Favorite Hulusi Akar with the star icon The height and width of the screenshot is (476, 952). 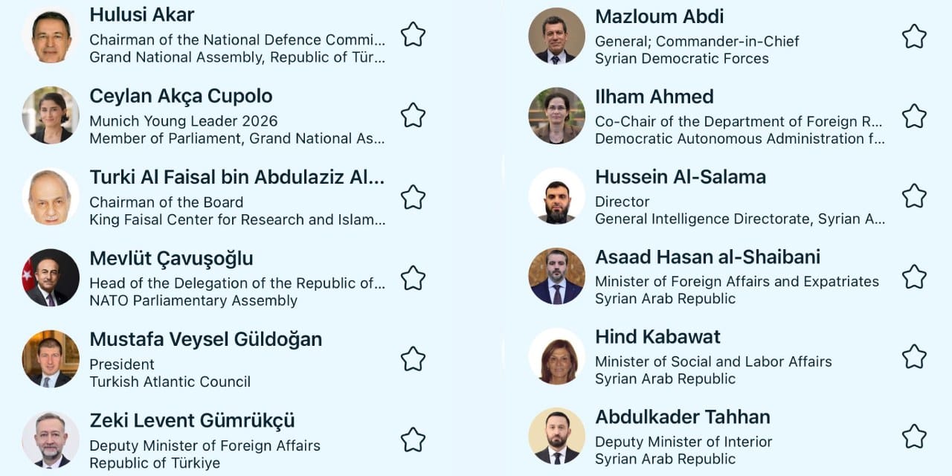(x=413, y=34)
